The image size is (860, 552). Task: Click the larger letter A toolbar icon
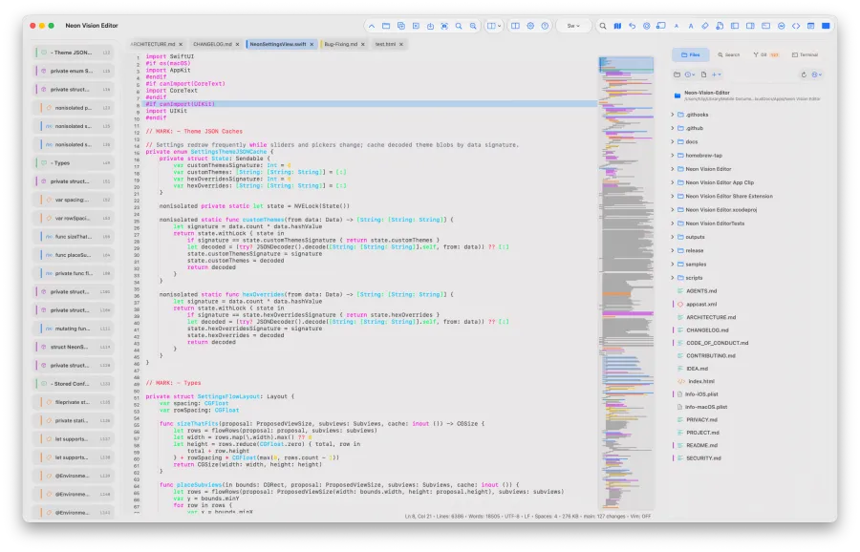point(691,26)
